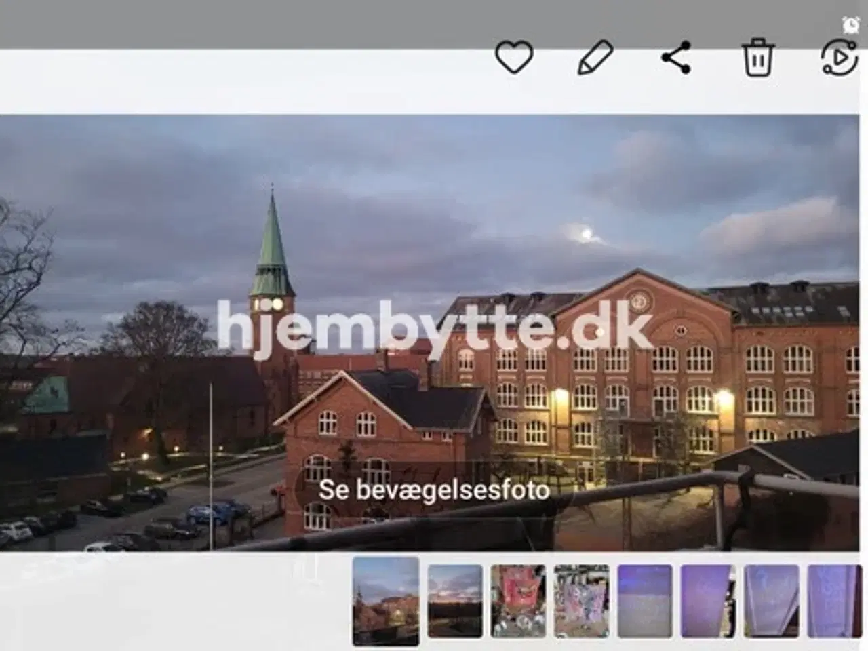Open the pencil edit tool
The height and width of the screenshot is (651, 868).
(x=595, y=57)
